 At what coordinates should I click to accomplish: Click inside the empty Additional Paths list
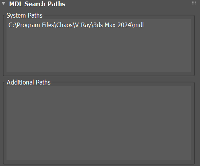(99, 123)
